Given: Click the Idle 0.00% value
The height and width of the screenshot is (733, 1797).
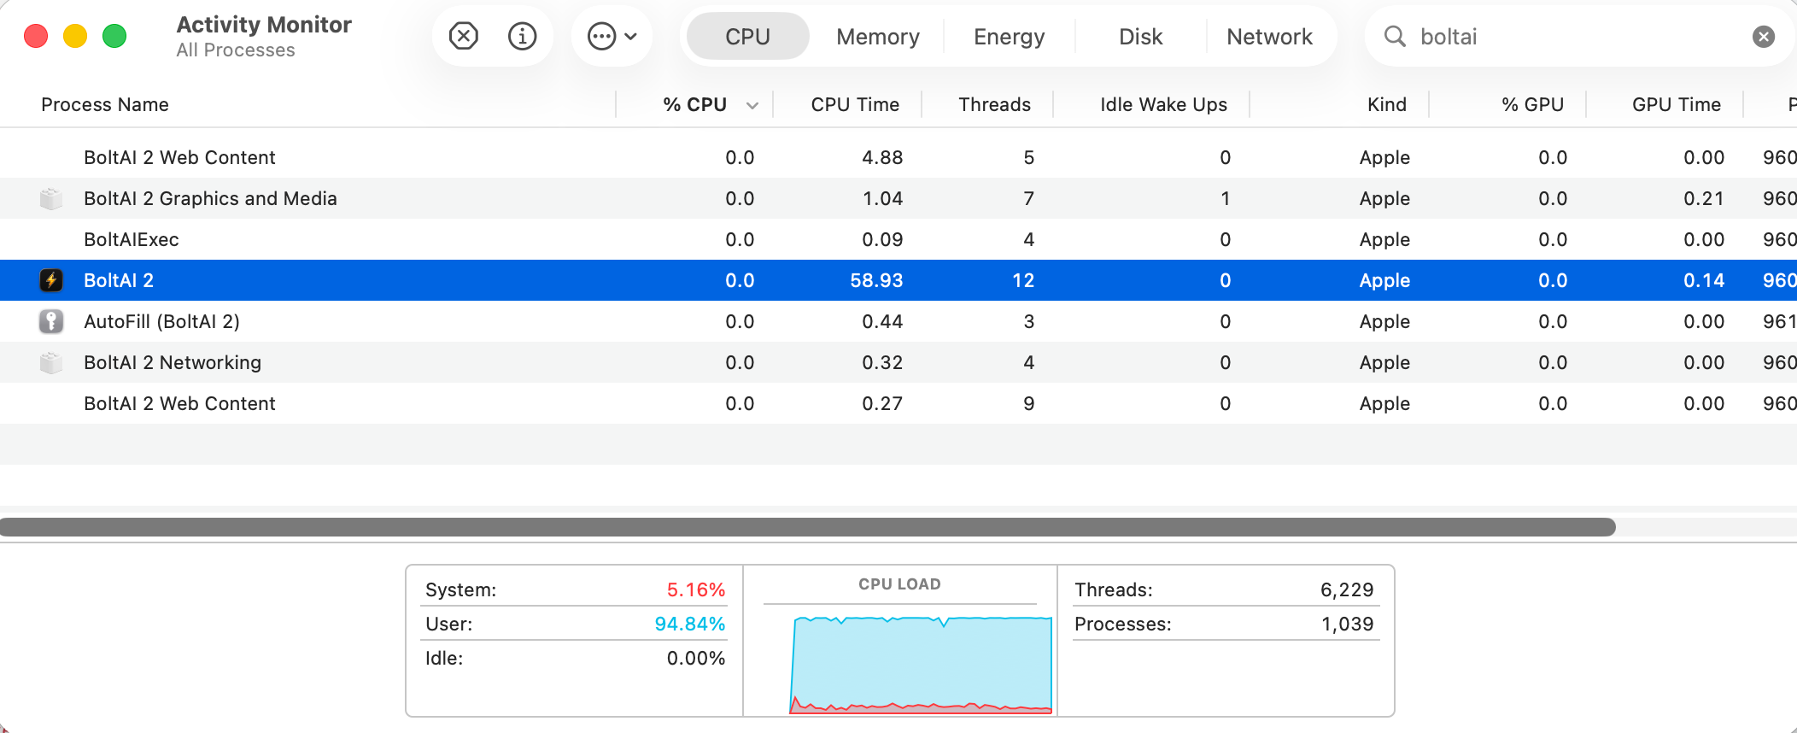Looking at the screenshot, I should (x=695, y=658).
